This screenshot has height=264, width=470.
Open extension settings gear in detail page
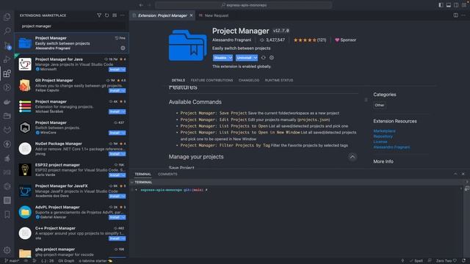(x=272, y=57)
